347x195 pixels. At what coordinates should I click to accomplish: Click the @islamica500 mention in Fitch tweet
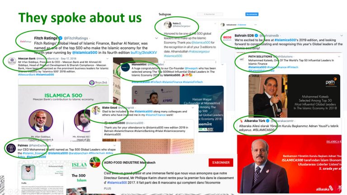pyautogui.click(x=85, y=53)
